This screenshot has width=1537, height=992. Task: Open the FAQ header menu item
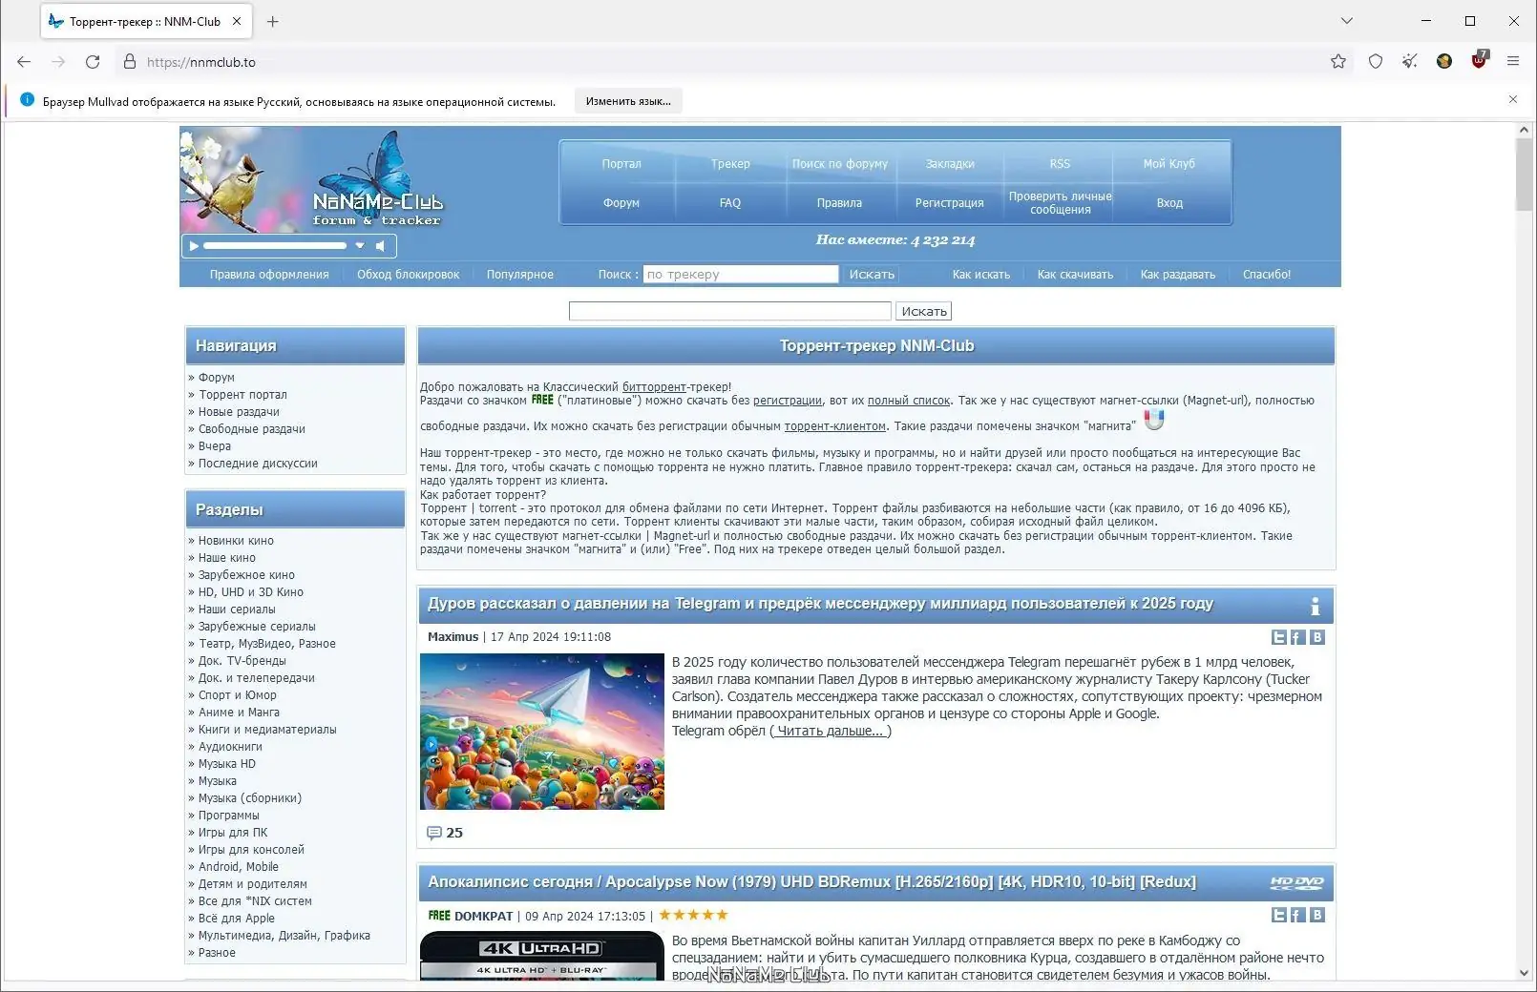click(x=730, y=203)
